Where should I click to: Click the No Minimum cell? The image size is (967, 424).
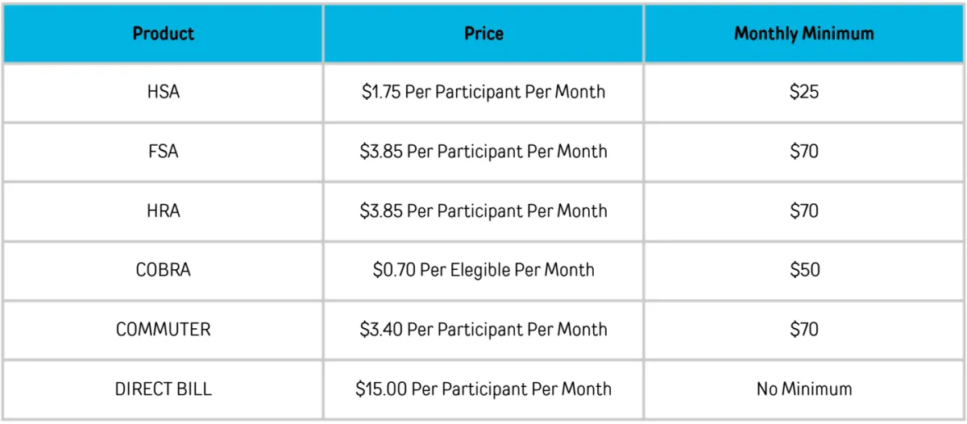(x=803, y=389)
